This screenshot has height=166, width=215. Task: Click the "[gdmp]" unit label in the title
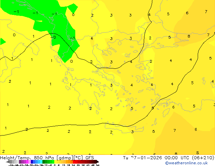[65, 158]
